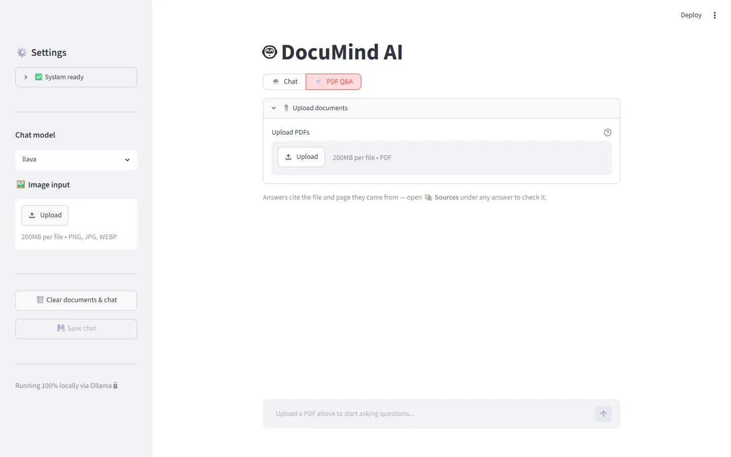Click the help icon beside Upload PDFs
The height and width of the screenshot is (457, 731).
[x=607, y=133]
